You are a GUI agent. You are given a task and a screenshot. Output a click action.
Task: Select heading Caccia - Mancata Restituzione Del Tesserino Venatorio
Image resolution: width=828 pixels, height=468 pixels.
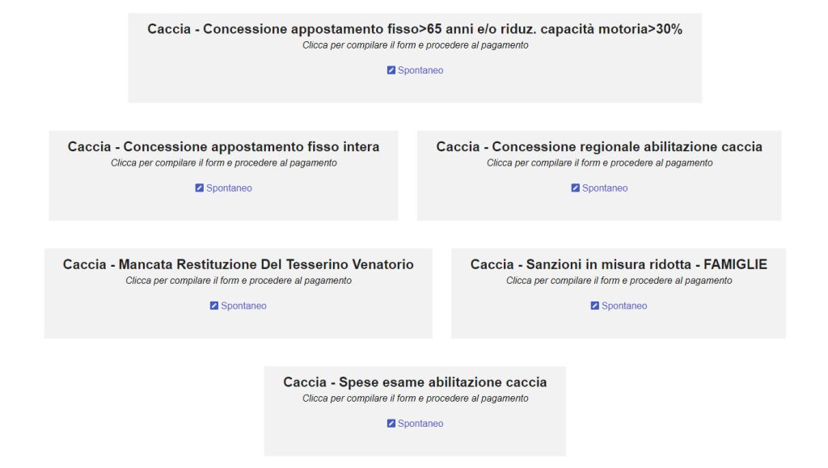tap(239, 264)
